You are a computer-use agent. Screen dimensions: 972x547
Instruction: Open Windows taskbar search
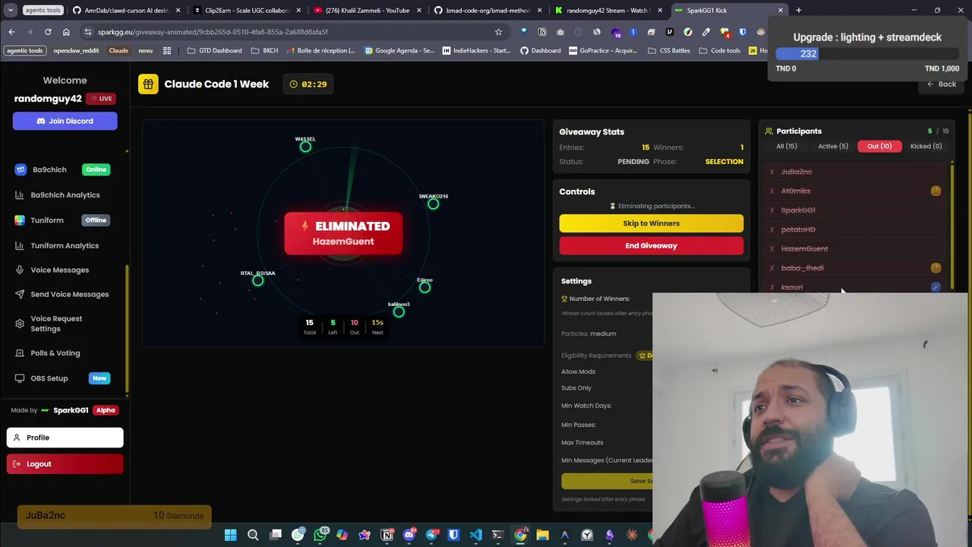(x=253, y=535)
